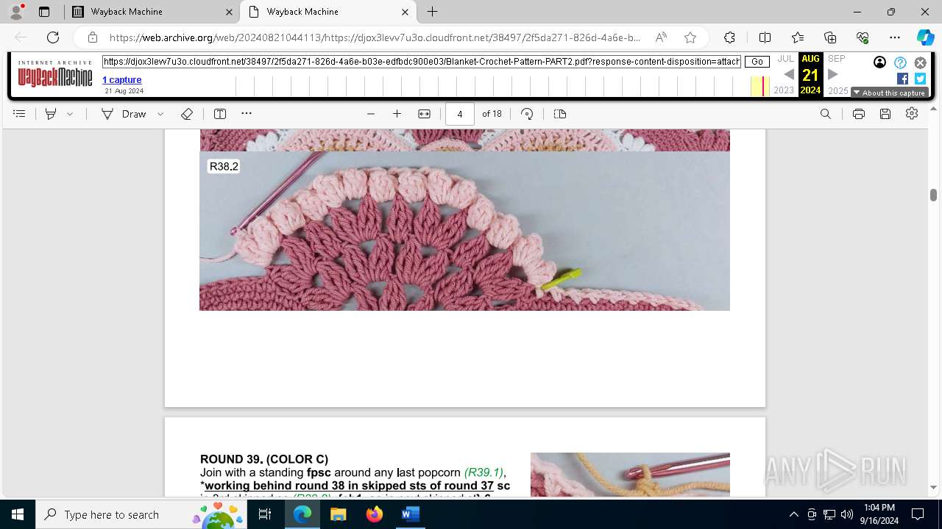
Task: Refresh the current page
Action: 53,37
